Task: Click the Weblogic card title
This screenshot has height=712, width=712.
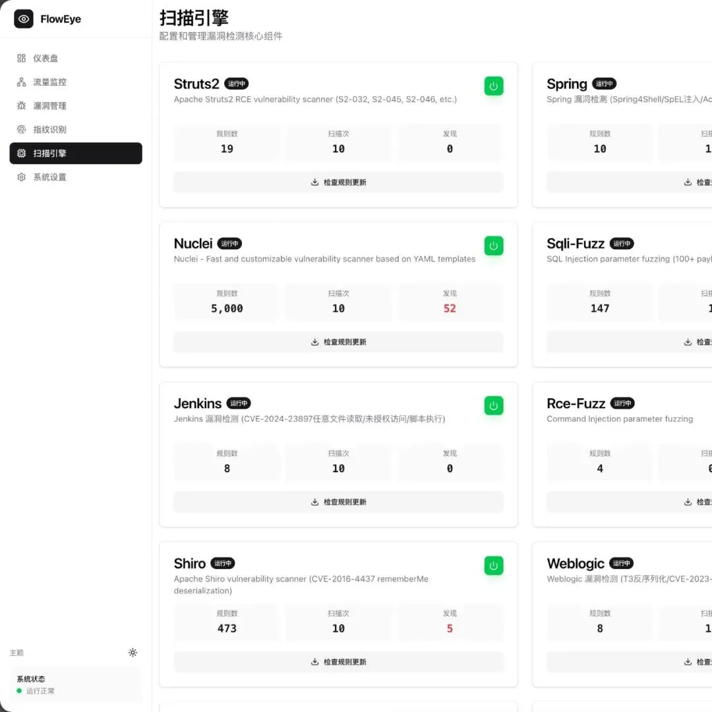Action: pyautogui.click(x=576, y=564)
